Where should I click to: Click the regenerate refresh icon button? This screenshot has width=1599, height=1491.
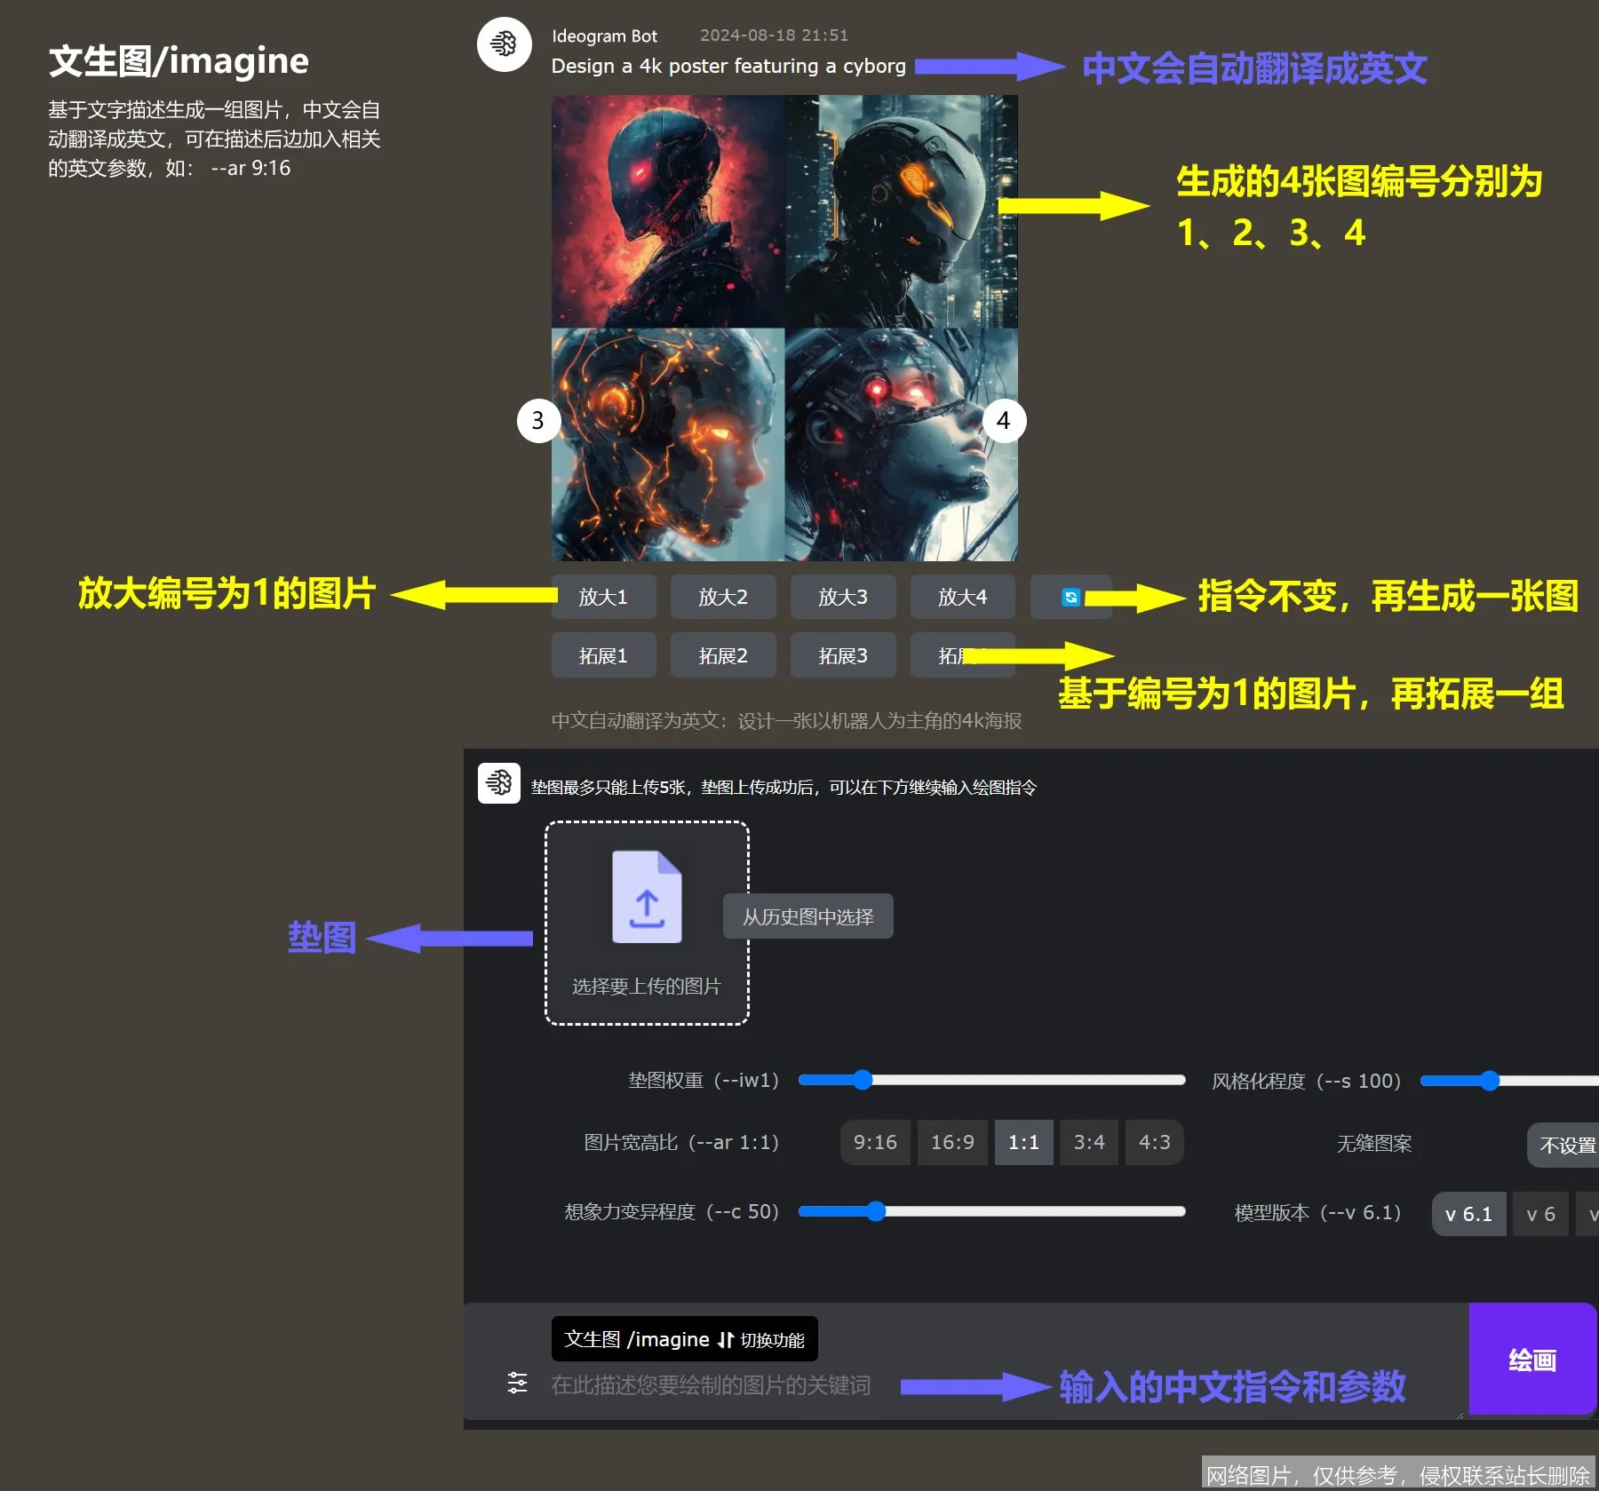(1070, 597)
